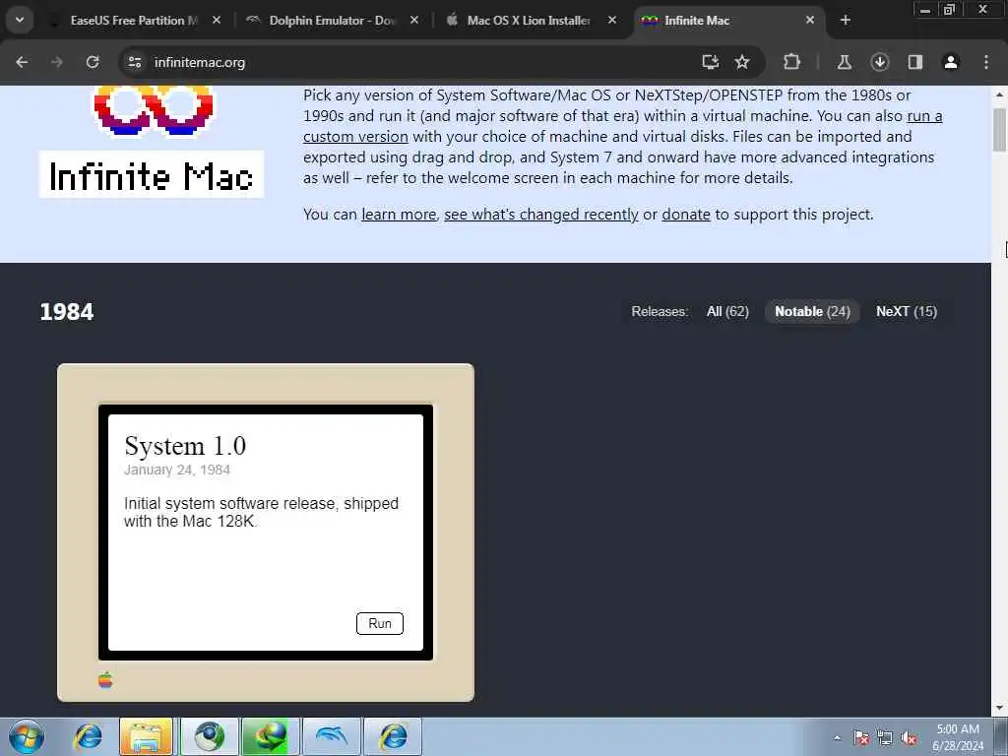Open Action Center flag icon
Viewport: 1008px width, 756px height.
pyautogui.click(x=860, y=738)
